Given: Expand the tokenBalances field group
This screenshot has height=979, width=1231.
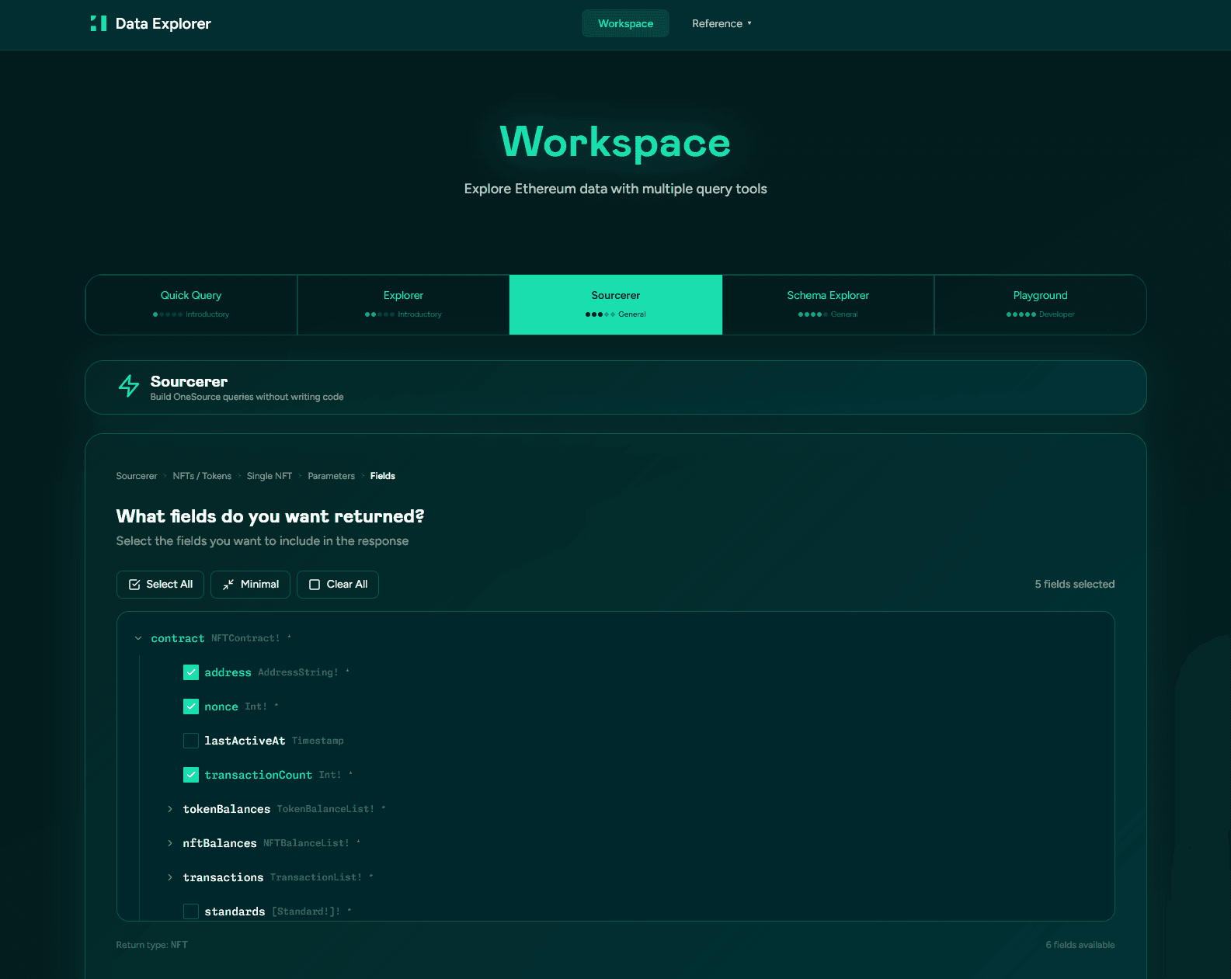Looking at the screenshot, I should [170, 809].
